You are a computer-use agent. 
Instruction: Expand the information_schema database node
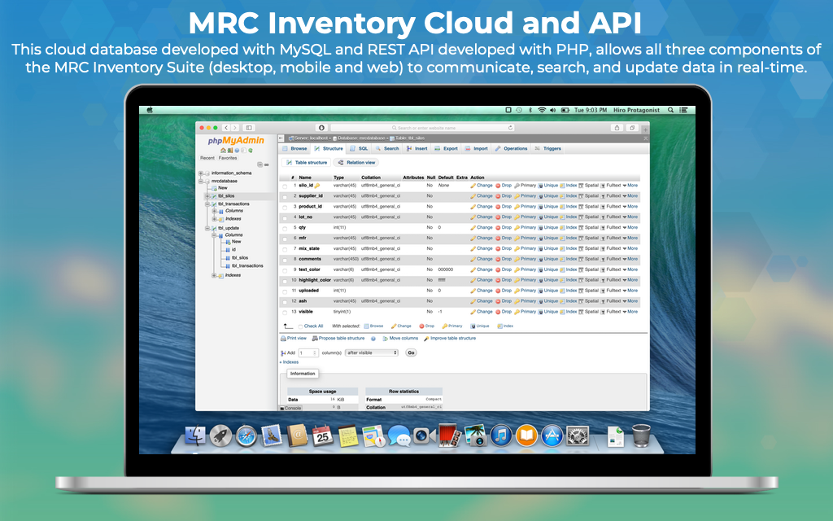(x=200, y=173)
